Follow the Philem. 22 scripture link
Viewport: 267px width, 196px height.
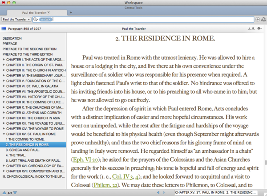[x=105, y=185]
